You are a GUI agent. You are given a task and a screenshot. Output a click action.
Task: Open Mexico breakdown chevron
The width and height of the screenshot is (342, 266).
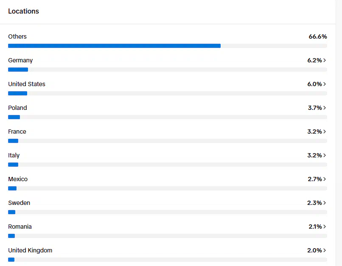click(325, 179)
